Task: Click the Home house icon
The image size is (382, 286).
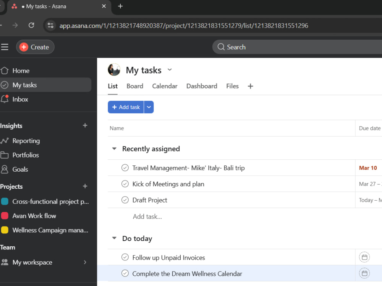Action: tap(4, 71)
